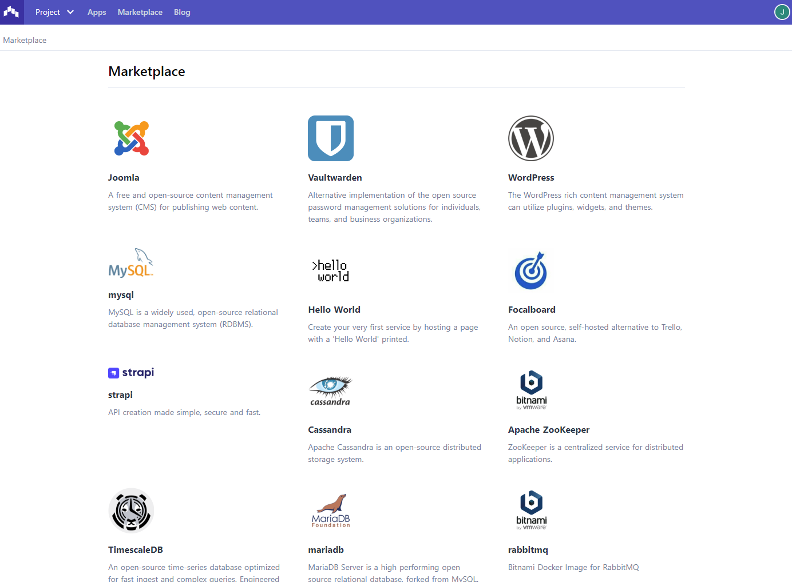The width and height of the screenshot is (792, 582).
Task: Click the WordPress logo icon
Action: (x=531, y=138)
